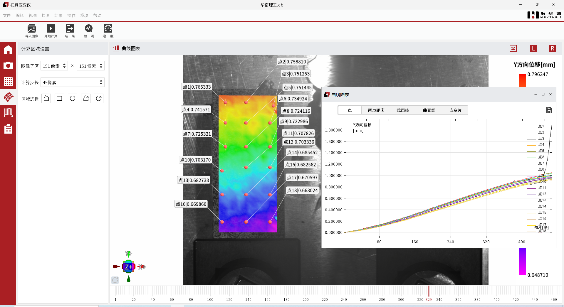Click the 检测 detection toolbar icon

pyautogui.click(x=89, y=29)
